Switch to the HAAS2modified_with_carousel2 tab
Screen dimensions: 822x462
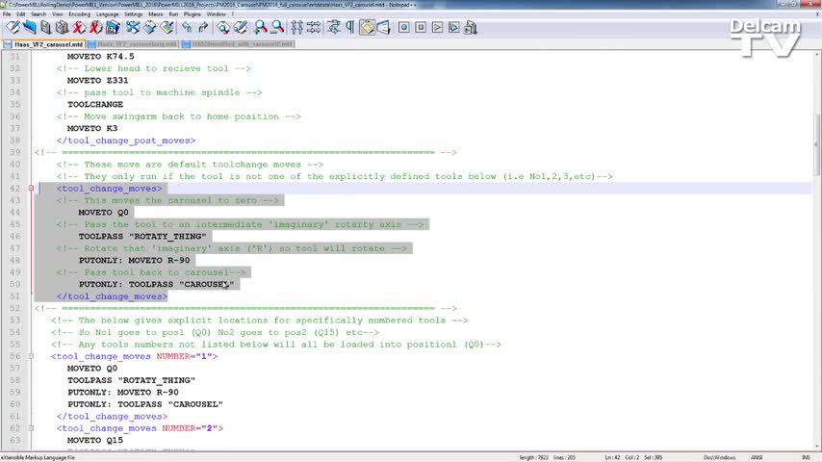tap(238, 44)
